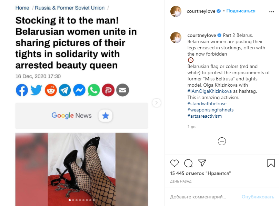The width and height of the screenshot is (279, 206).
Task: Click the Twitter share icon
Action: (x=36, y=90)
